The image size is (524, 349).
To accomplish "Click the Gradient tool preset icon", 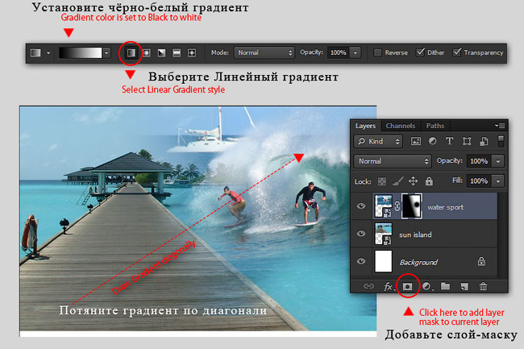I will coord(35,52).
